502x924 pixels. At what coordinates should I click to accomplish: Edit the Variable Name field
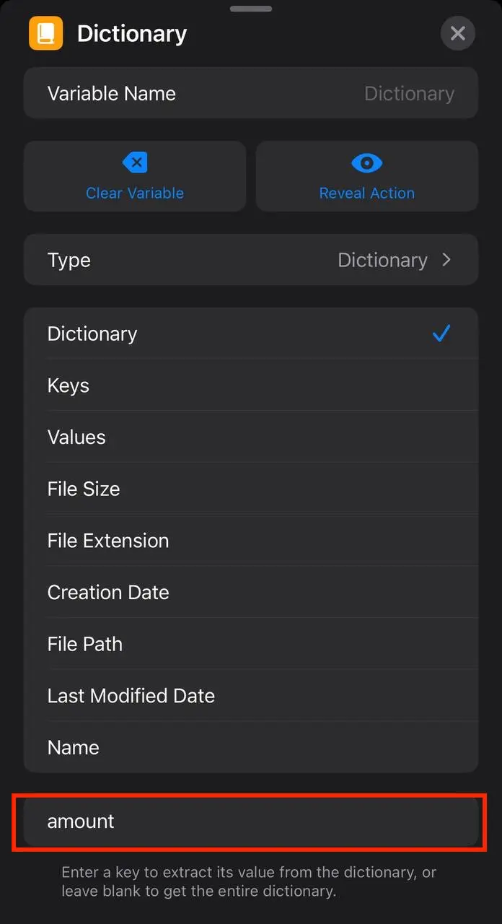tap(250, 93)
